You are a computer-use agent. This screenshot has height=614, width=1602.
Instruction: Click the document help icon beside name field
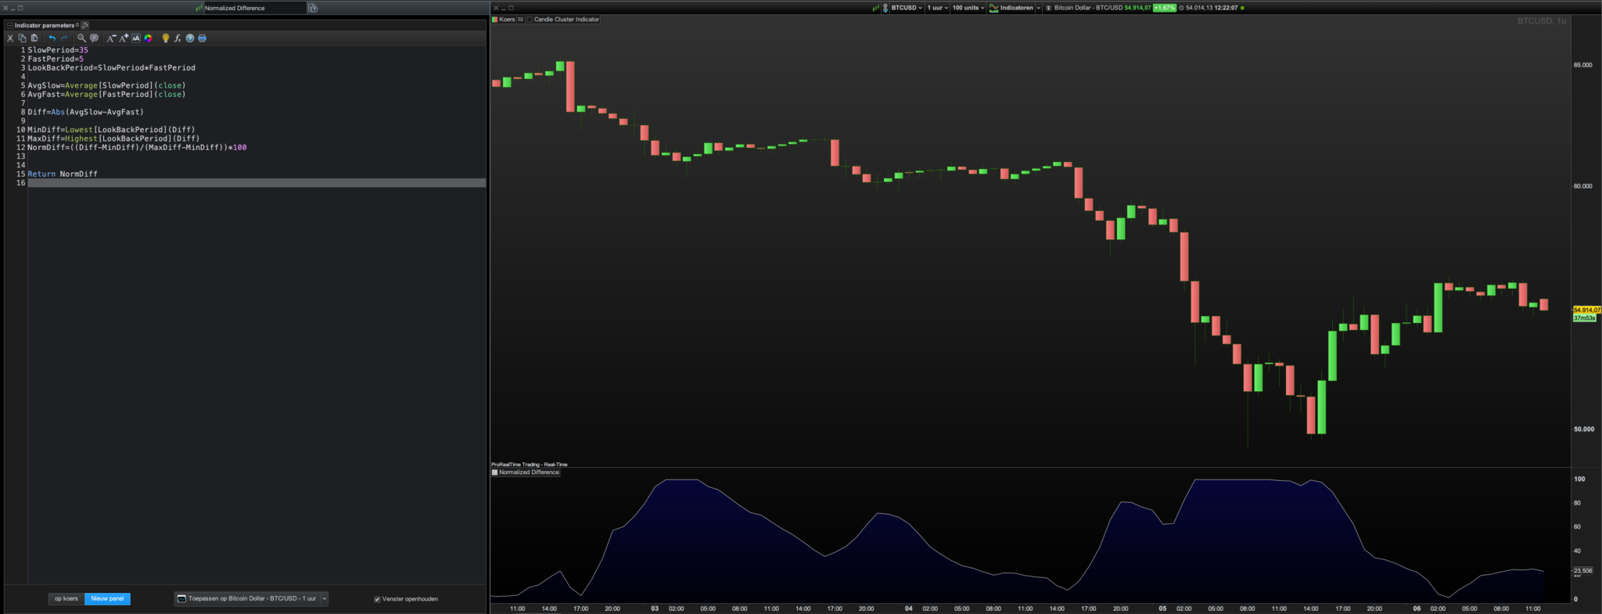(x=313, y=8)
